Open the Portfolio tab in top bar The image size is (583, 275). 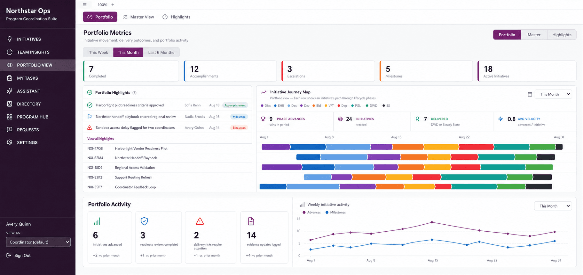pyautogui.click(x=100, y=17)
